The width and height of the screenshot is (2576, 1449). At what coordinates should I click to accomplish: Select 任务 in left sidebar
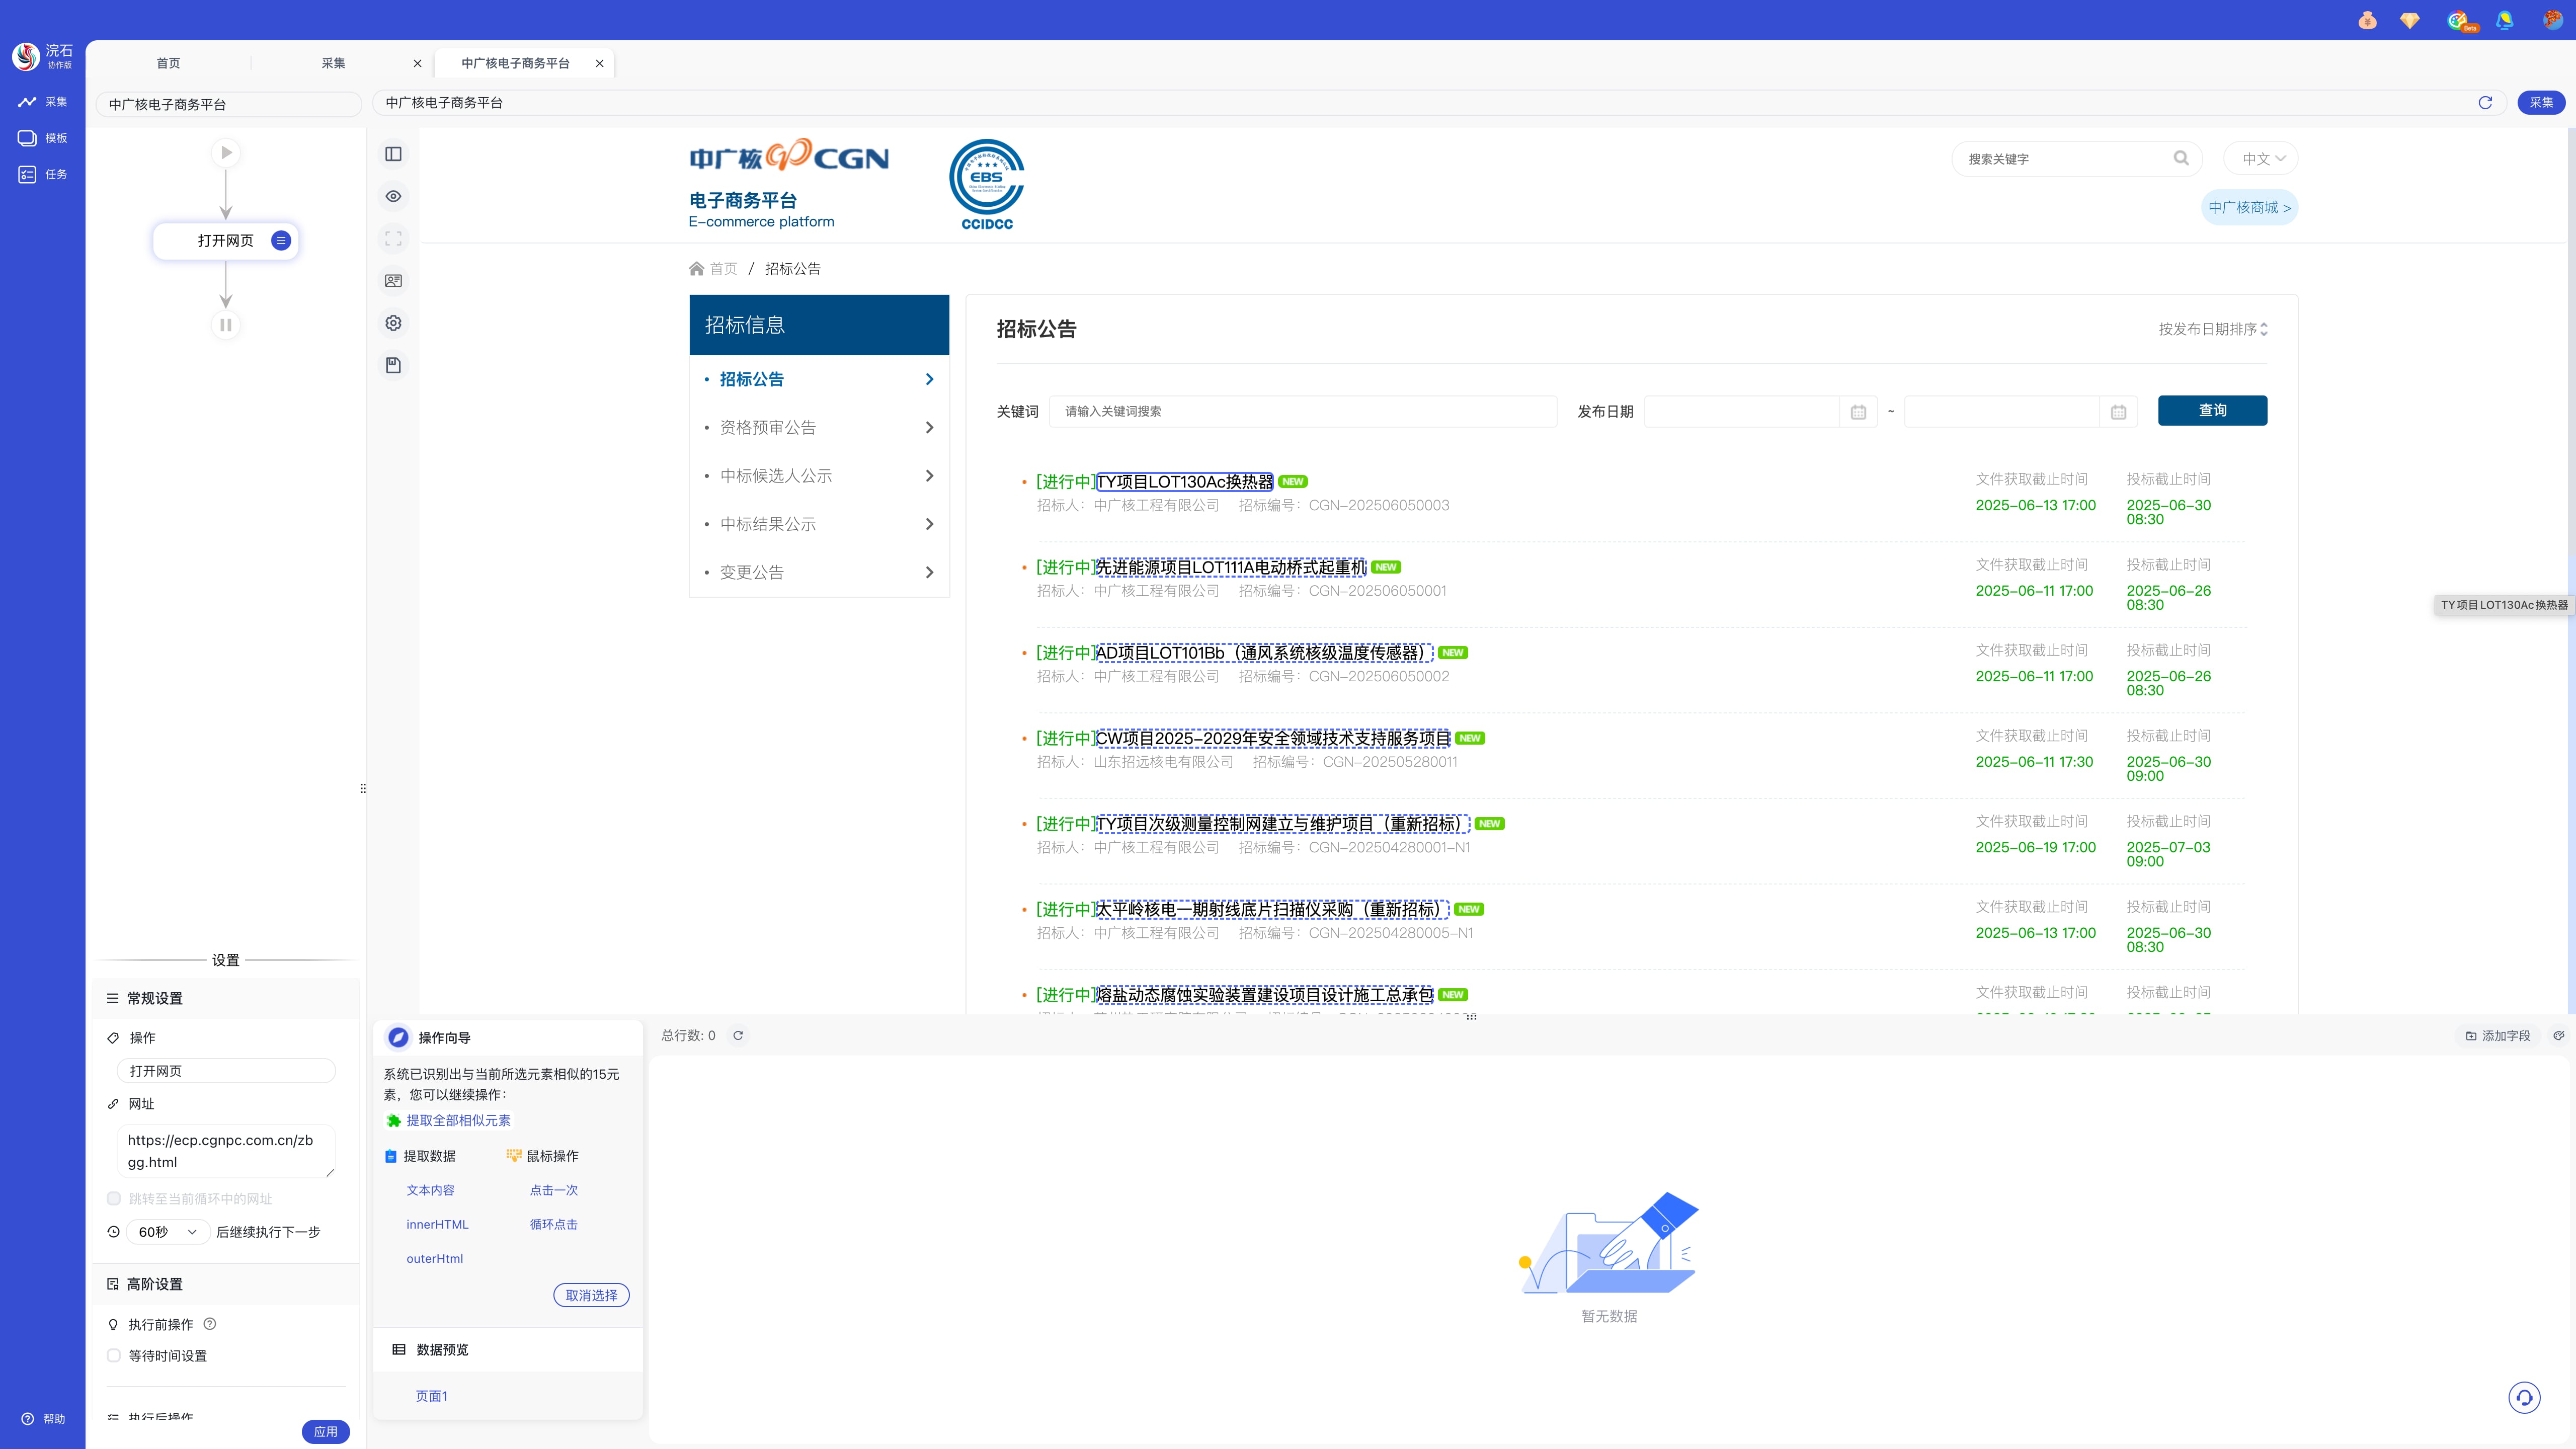(x=42, y=174)
